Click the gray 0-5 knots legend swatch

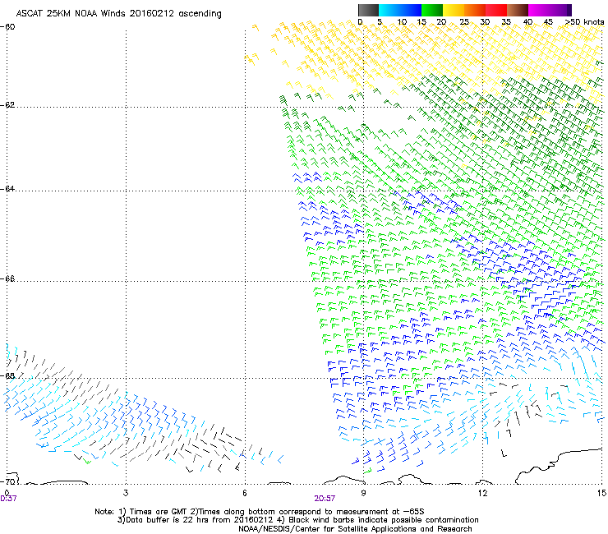(368, 10)
